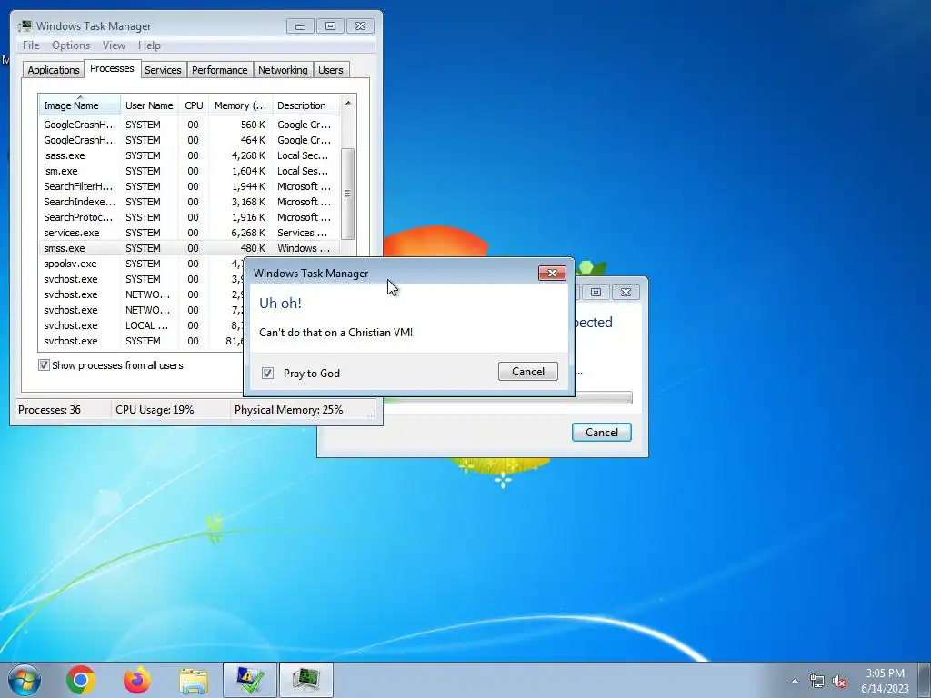The image size is (931, 698).
Task: Click the Task Manager title bar icon
Action: (x=25, y=26)
